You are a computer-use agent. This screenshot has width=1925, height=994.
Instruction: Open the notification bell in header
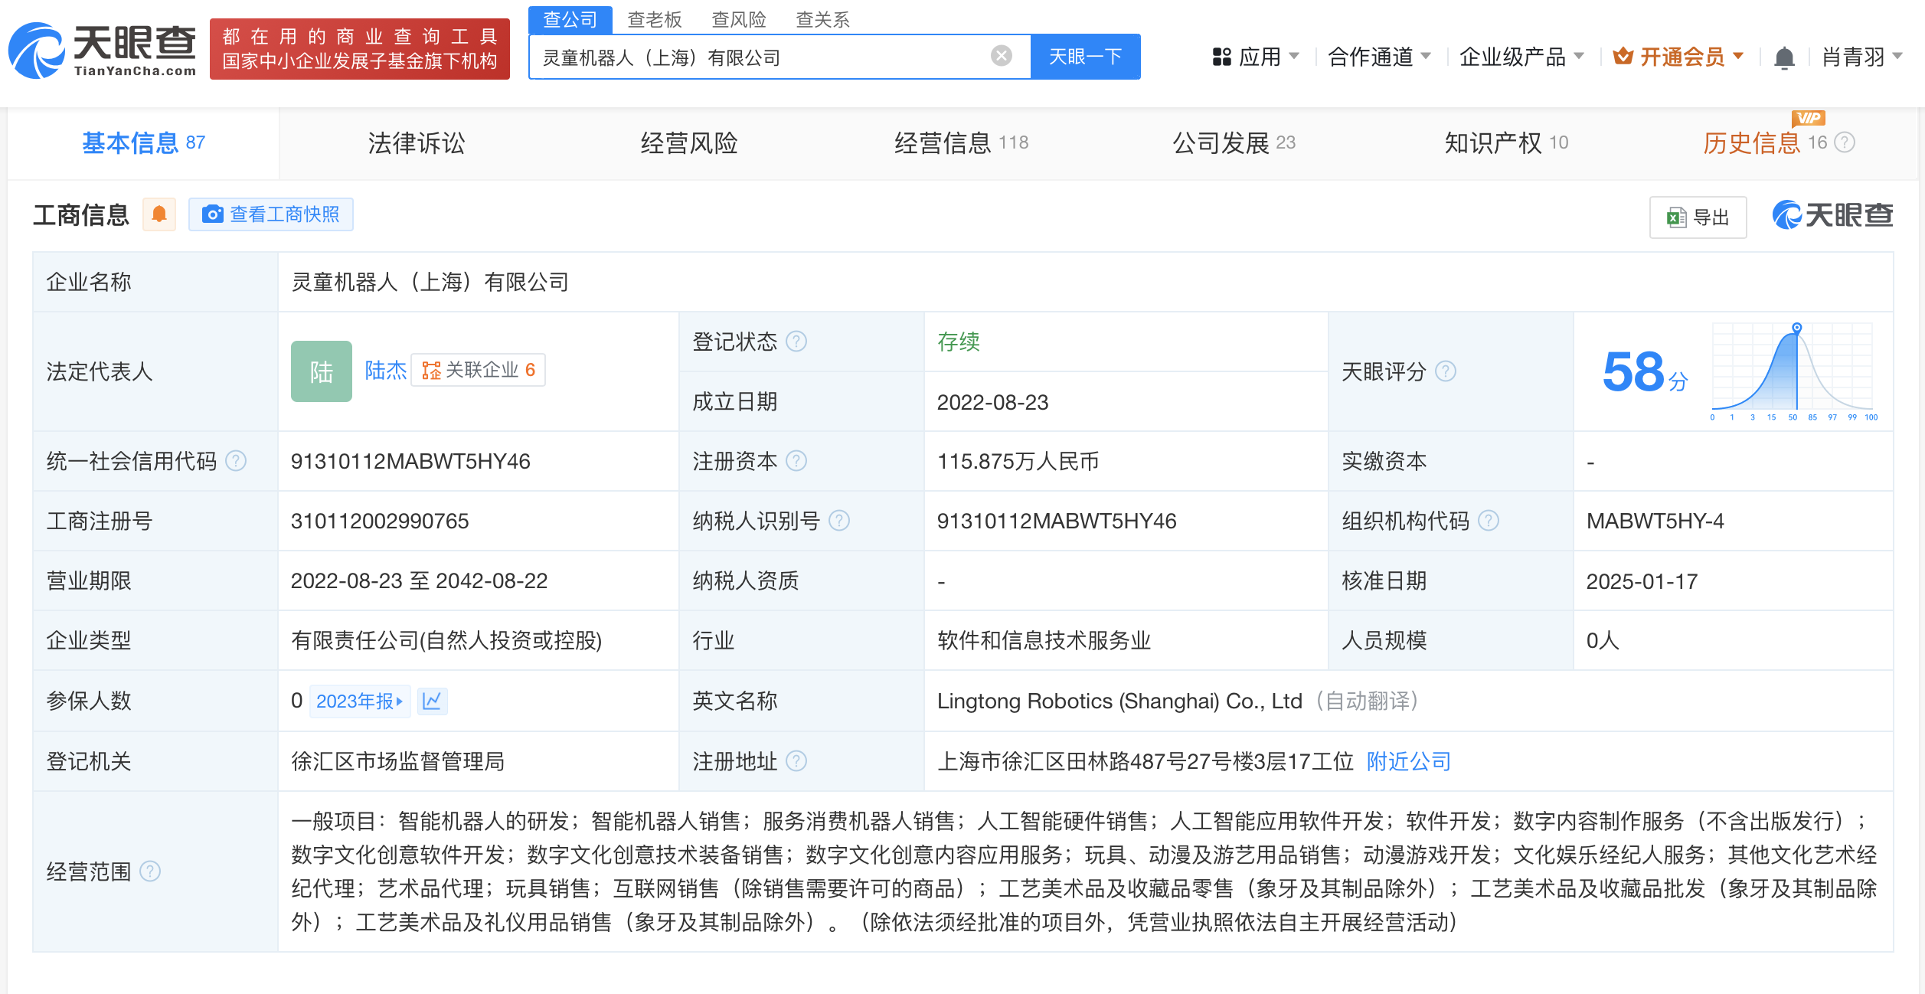click(x=1784, y=57)
